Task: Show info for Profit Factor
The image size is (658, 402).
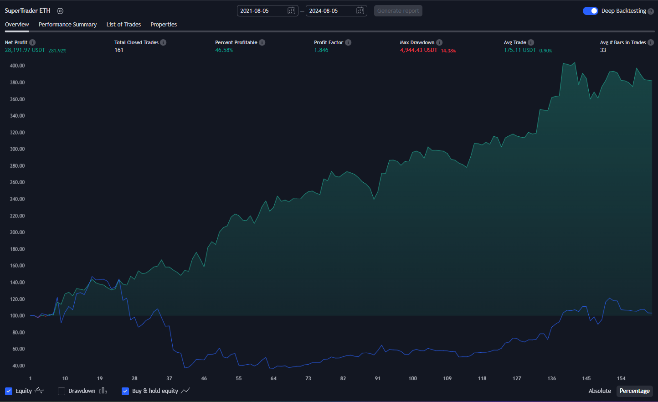Action: tap(348, 42)
